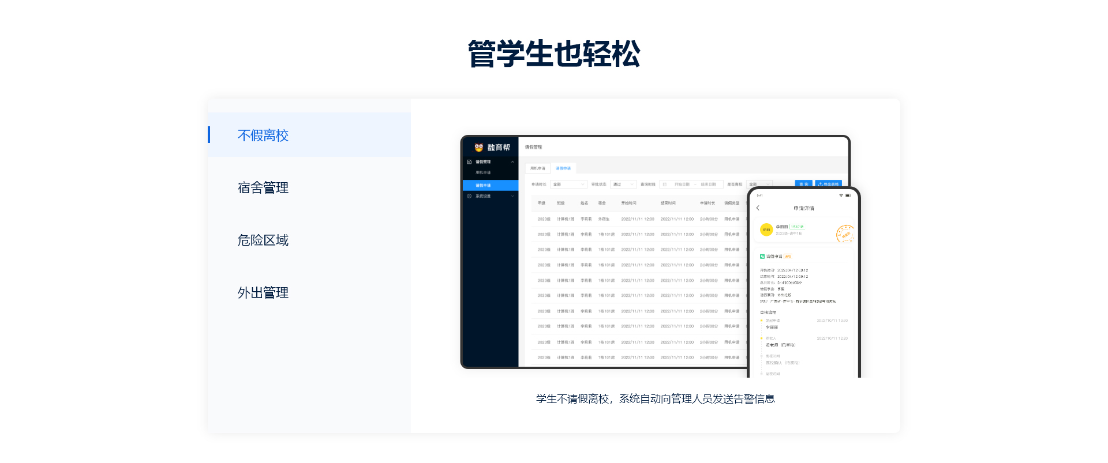1108x463 pixels.
Task: Select the 不假离校 tab
Action: click(263, 135)
